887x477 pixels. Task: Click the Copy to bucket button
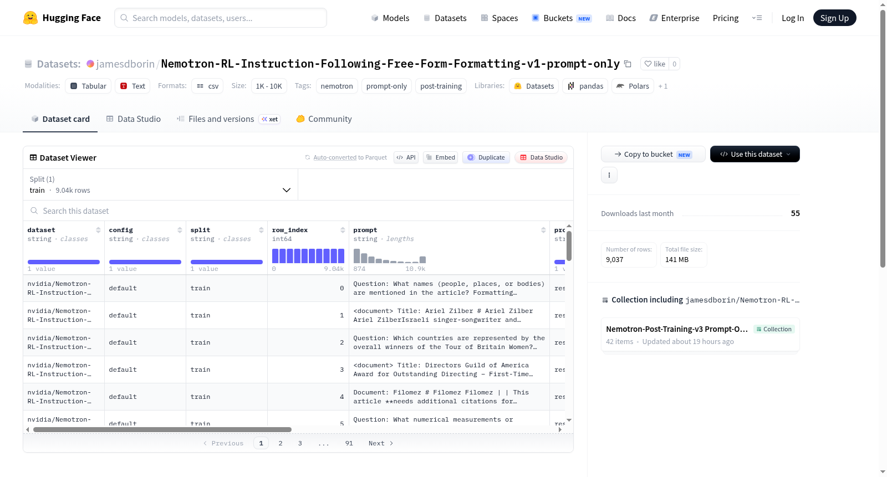653,154
